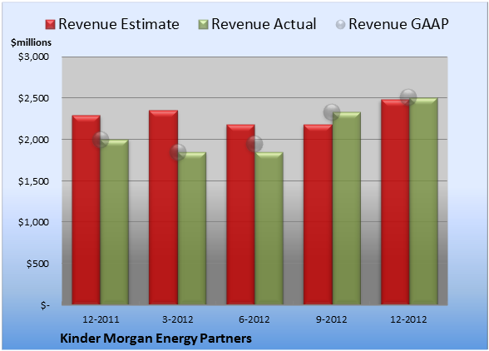The image size is (489, 351).
Task: Select the green actual bar for 3-2012
Action: (x=192, y=229)
